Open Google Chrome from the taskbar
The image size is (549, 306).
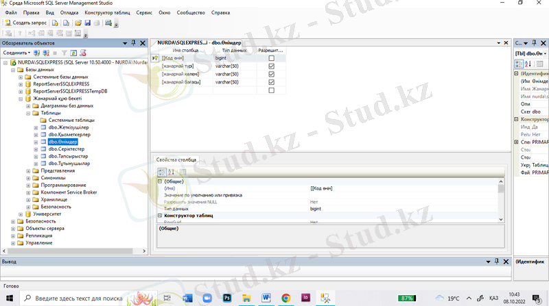[x=285, y=298]
